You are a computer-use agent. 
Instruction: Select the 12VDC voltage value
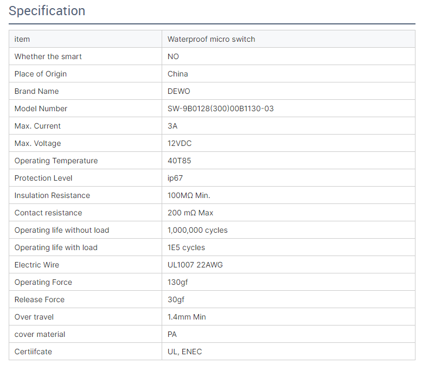[x=180, y=143]
